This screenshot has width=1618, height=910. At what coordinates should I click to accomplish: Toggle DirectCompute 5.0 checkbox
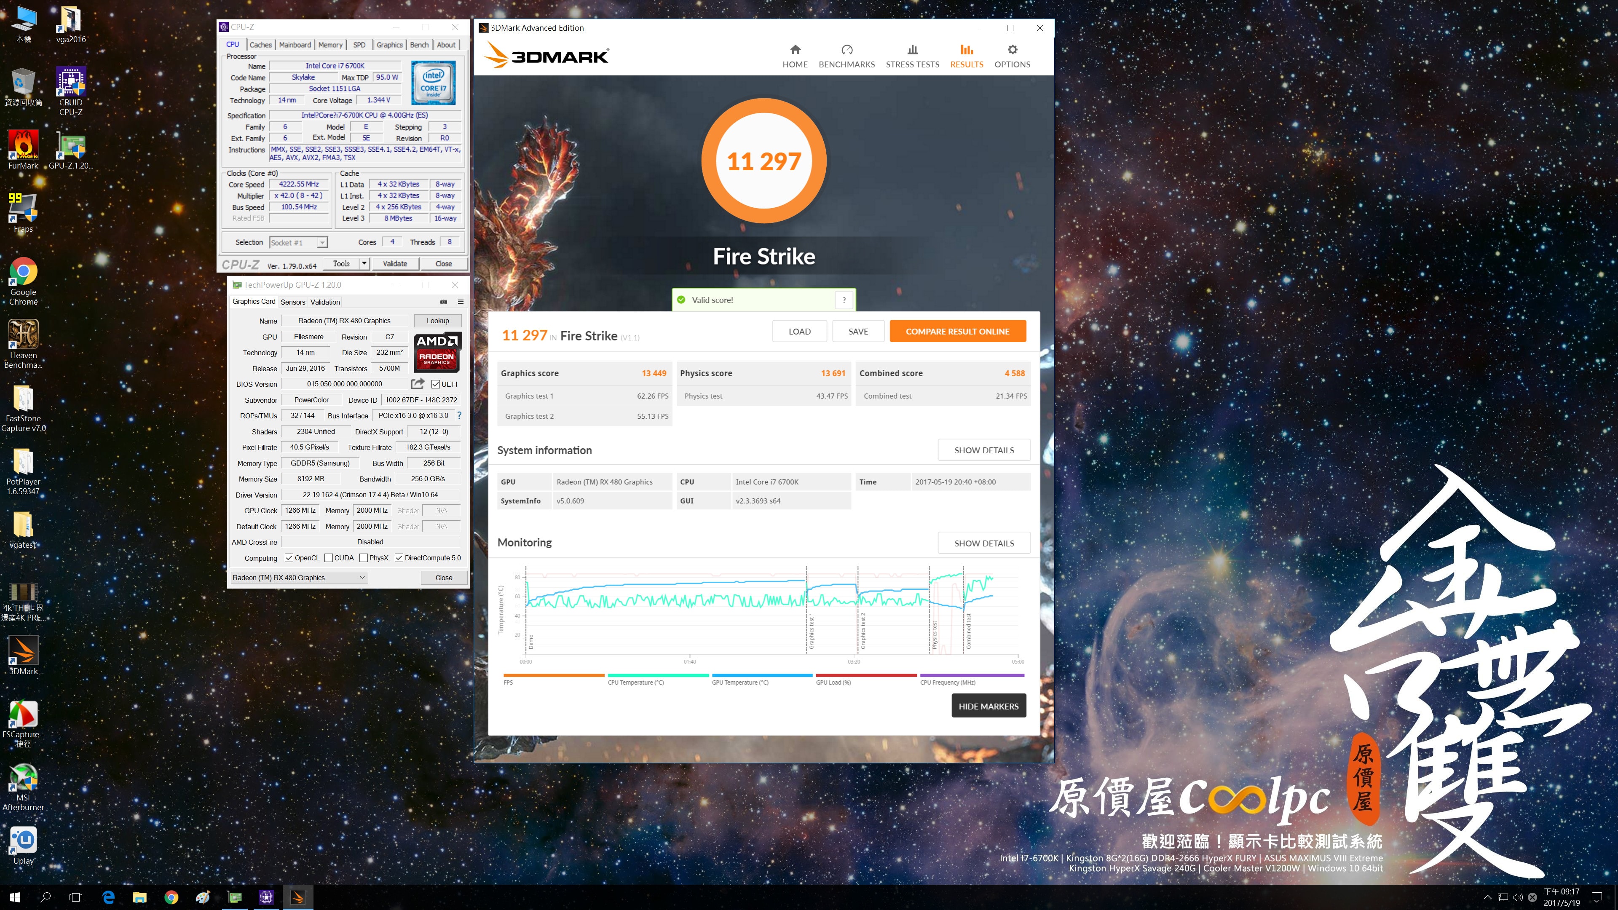(399, 558)
